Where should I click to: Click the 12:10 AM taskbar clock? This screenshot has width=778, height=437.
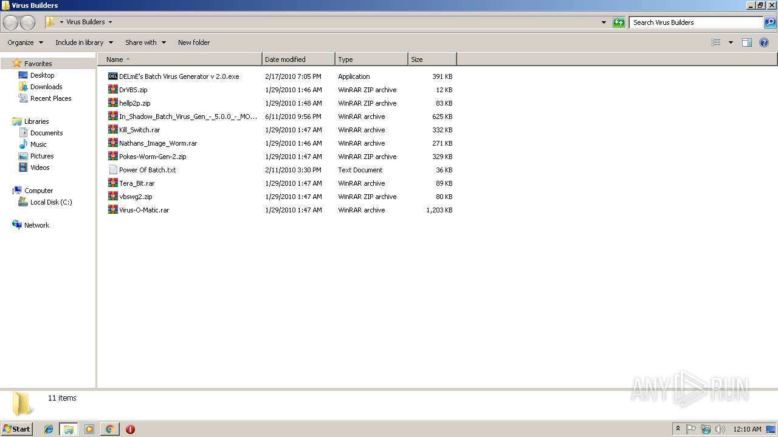(x=747, y=429)
